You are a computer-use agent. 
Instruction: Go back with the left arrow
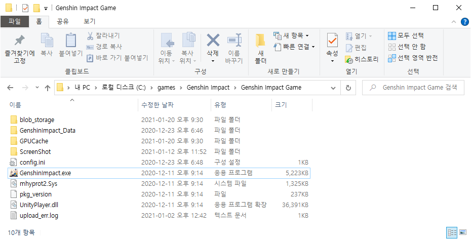point(10,88)
